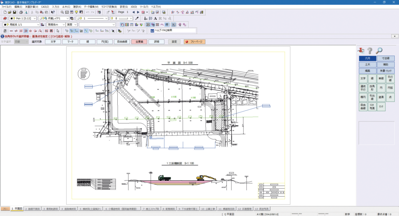Viewport: 399px width, 216px height.
Task: Click the layer manager icon after layer dropdown
Action: [x=72, y=18]
